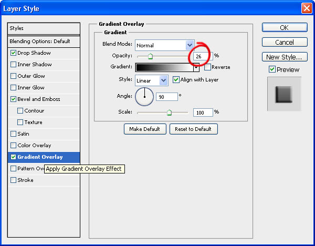Enable the Stroke checkbox
This screenshot has height=246, width=315.
tap(13, 180)
